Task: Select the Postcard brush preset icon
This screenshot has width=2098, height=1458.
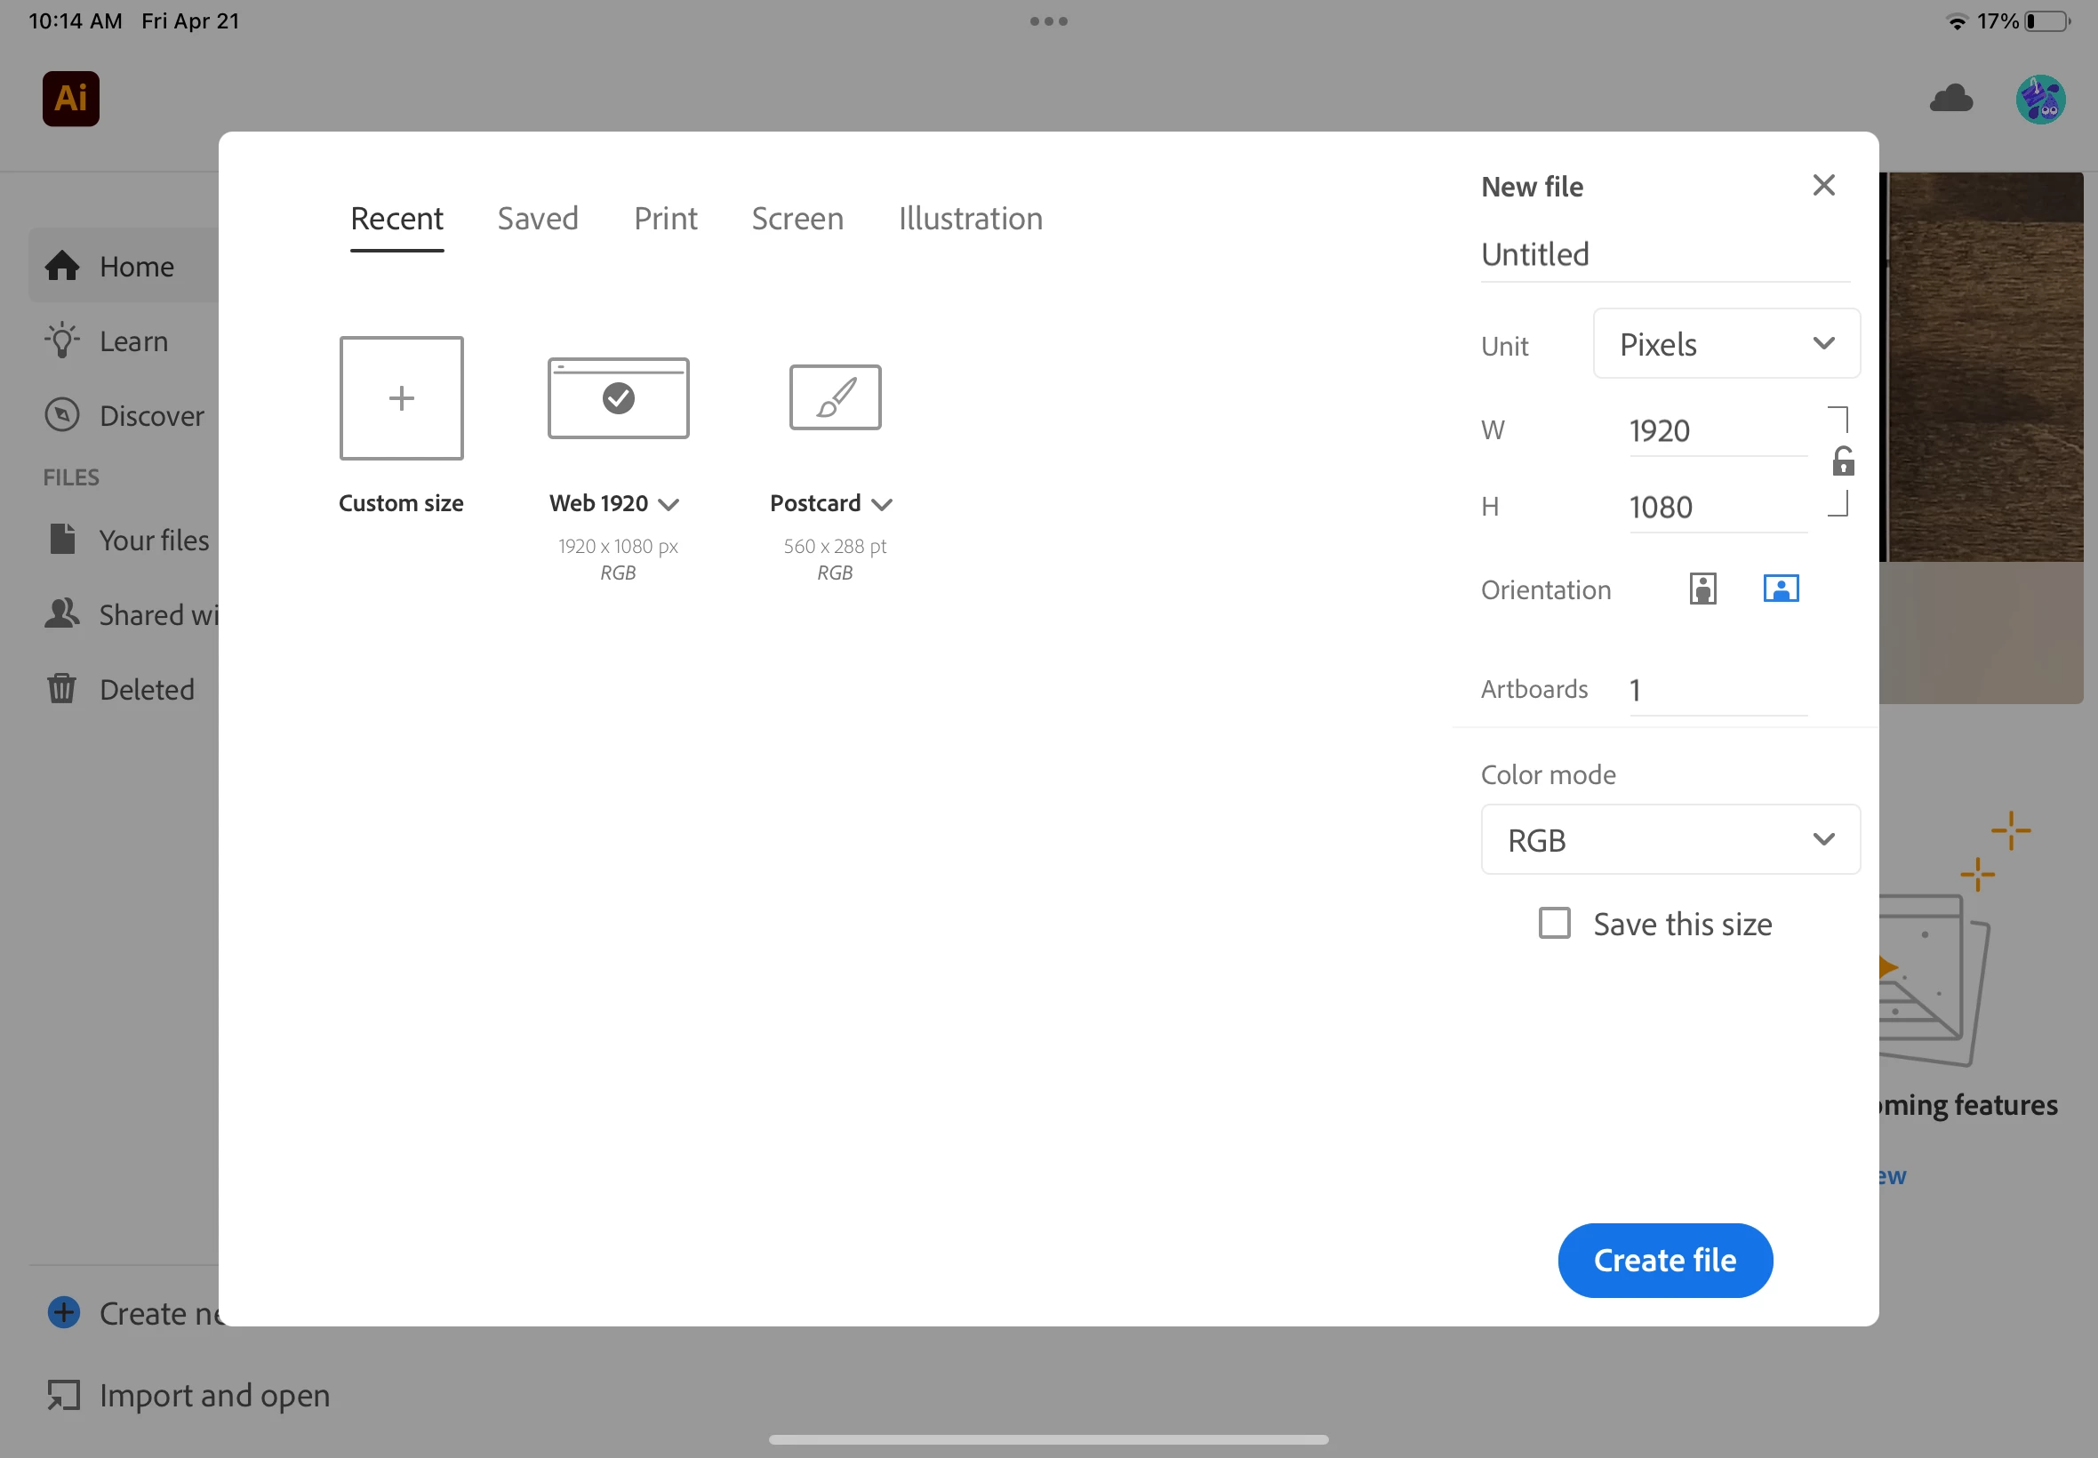Action: [835, 397]
